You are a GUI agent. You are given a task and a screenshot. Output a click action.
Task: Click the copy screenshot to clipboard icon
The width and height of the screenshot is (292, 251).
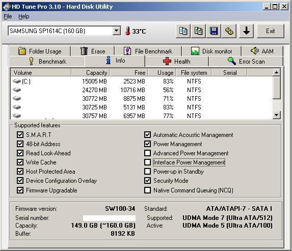[199, 31]
